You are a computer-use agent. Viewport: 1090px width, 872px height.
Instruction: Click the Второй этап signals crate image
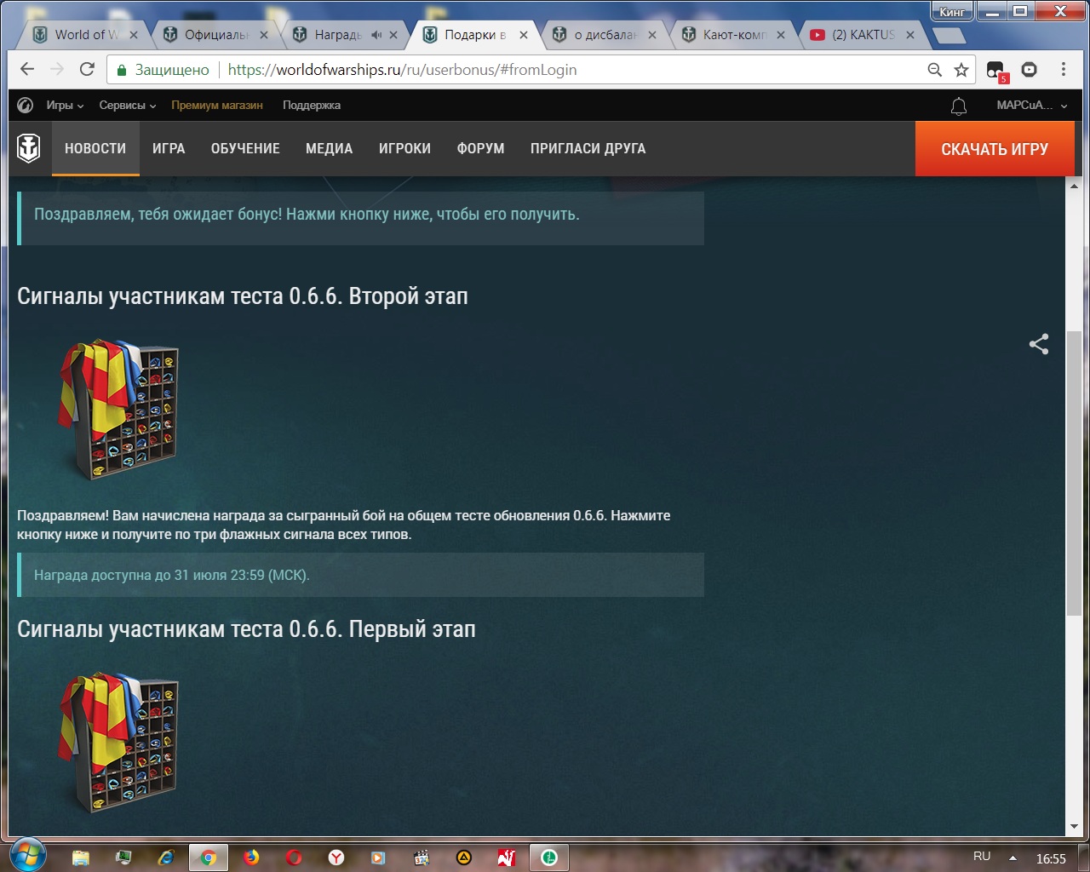click(118, 410)
